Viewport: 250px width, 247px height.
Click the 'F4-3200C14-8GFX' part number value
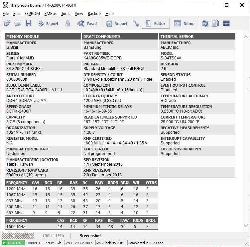pyautogui.click(x=23, y=69)
